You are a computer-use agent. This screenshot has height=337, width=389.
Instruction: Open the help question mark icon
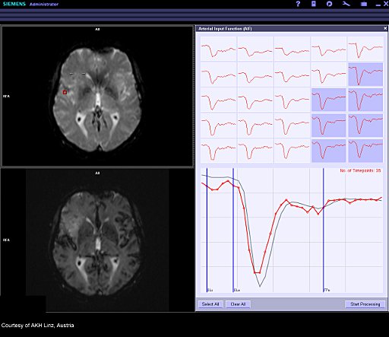pyautogui.click(x=298, y=4)
